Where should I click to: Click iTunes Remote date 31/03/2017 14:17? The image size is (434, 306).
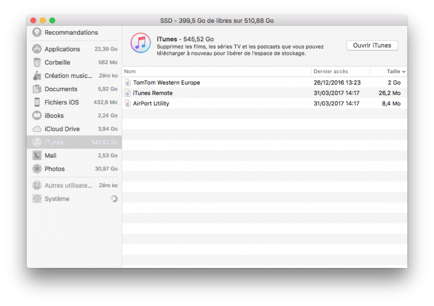[336, 93]
